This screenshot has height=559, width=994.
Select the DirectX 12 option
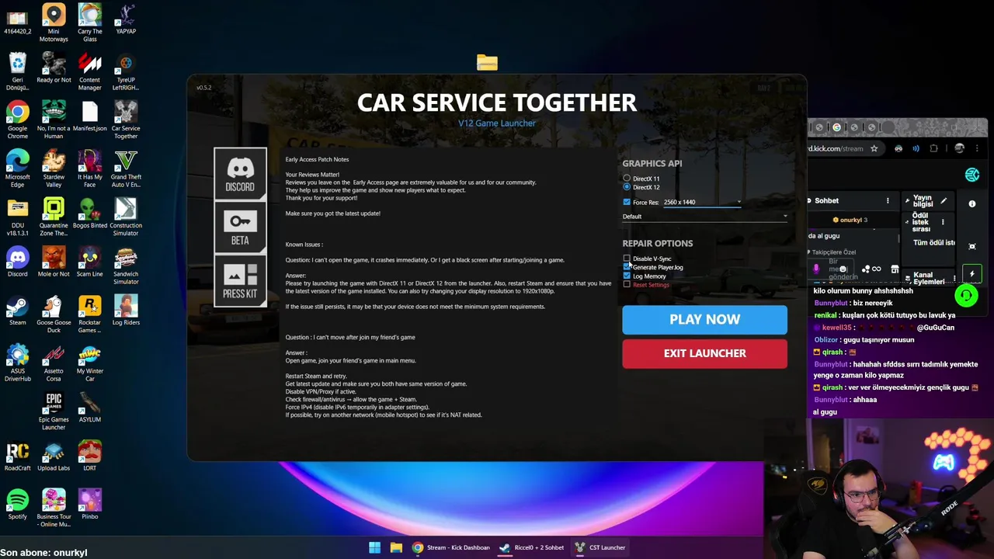click(x=627, y=187)
